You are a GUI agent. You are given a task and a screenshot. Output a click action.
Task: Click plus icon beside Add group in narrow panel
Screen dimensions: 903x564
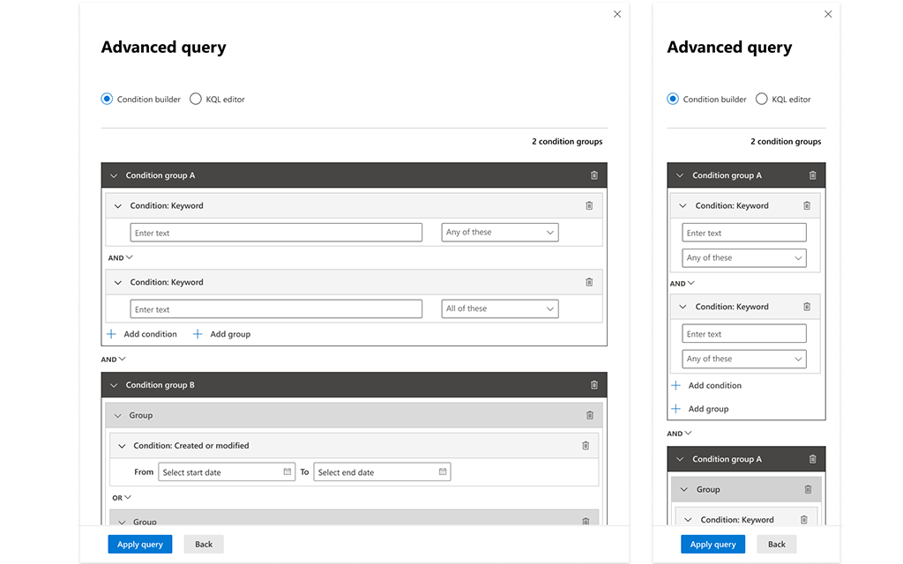(x=676, y=409)
